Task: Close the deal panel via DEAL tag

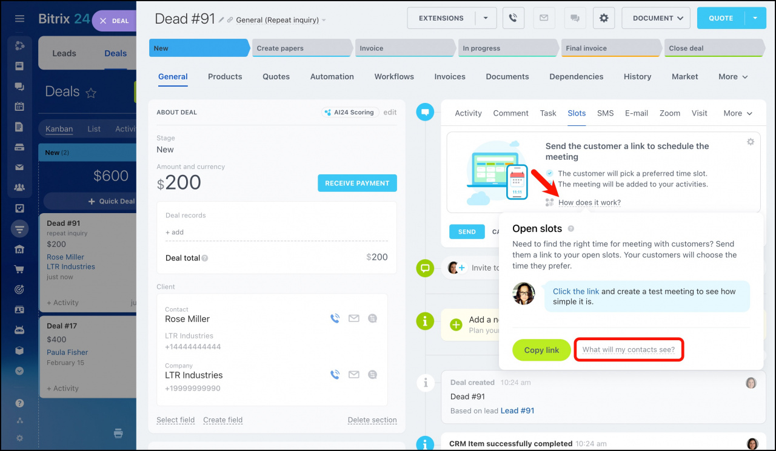Action: (114, 21)
